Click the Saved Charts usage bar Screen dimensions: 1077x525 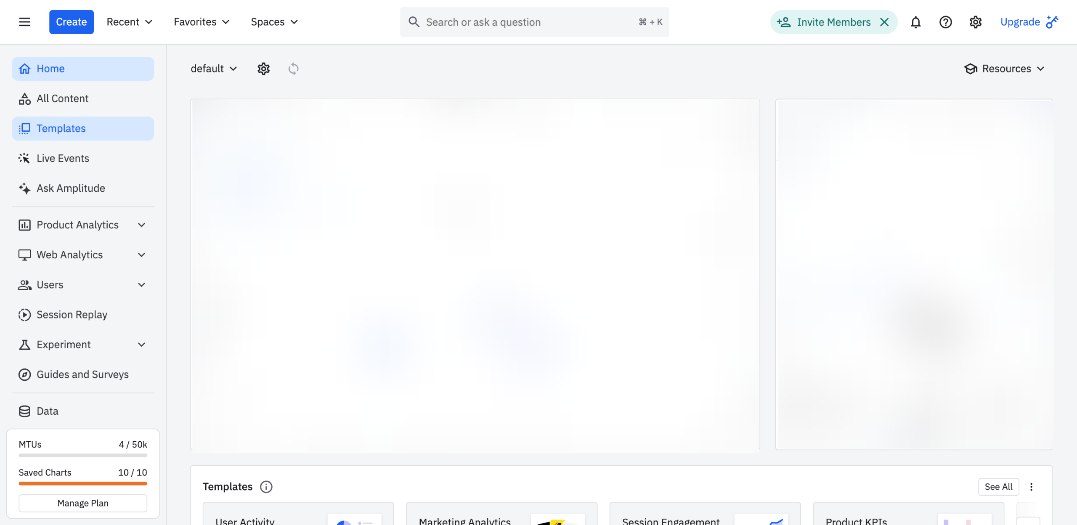[83, 483]
